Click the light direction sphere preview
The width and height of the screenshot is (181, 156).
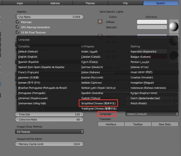pos(174,26)
